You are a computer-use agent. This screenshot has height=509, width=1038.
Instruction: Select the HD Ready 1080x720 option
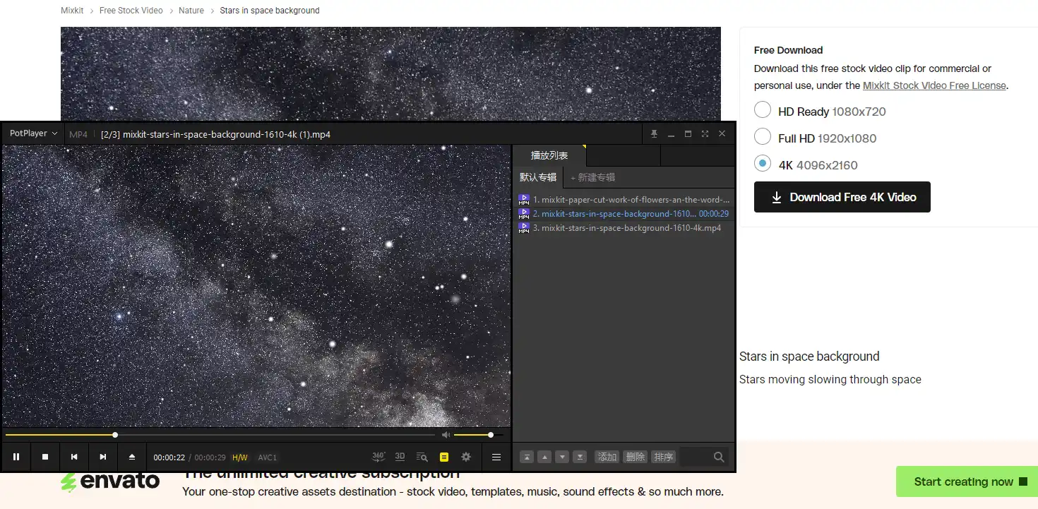(x=763, y=110)
